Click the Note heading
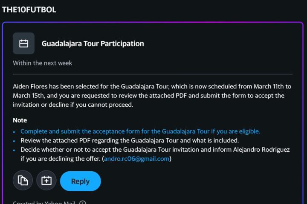Screen dimensions: 307x204 (x=20, y=120)
